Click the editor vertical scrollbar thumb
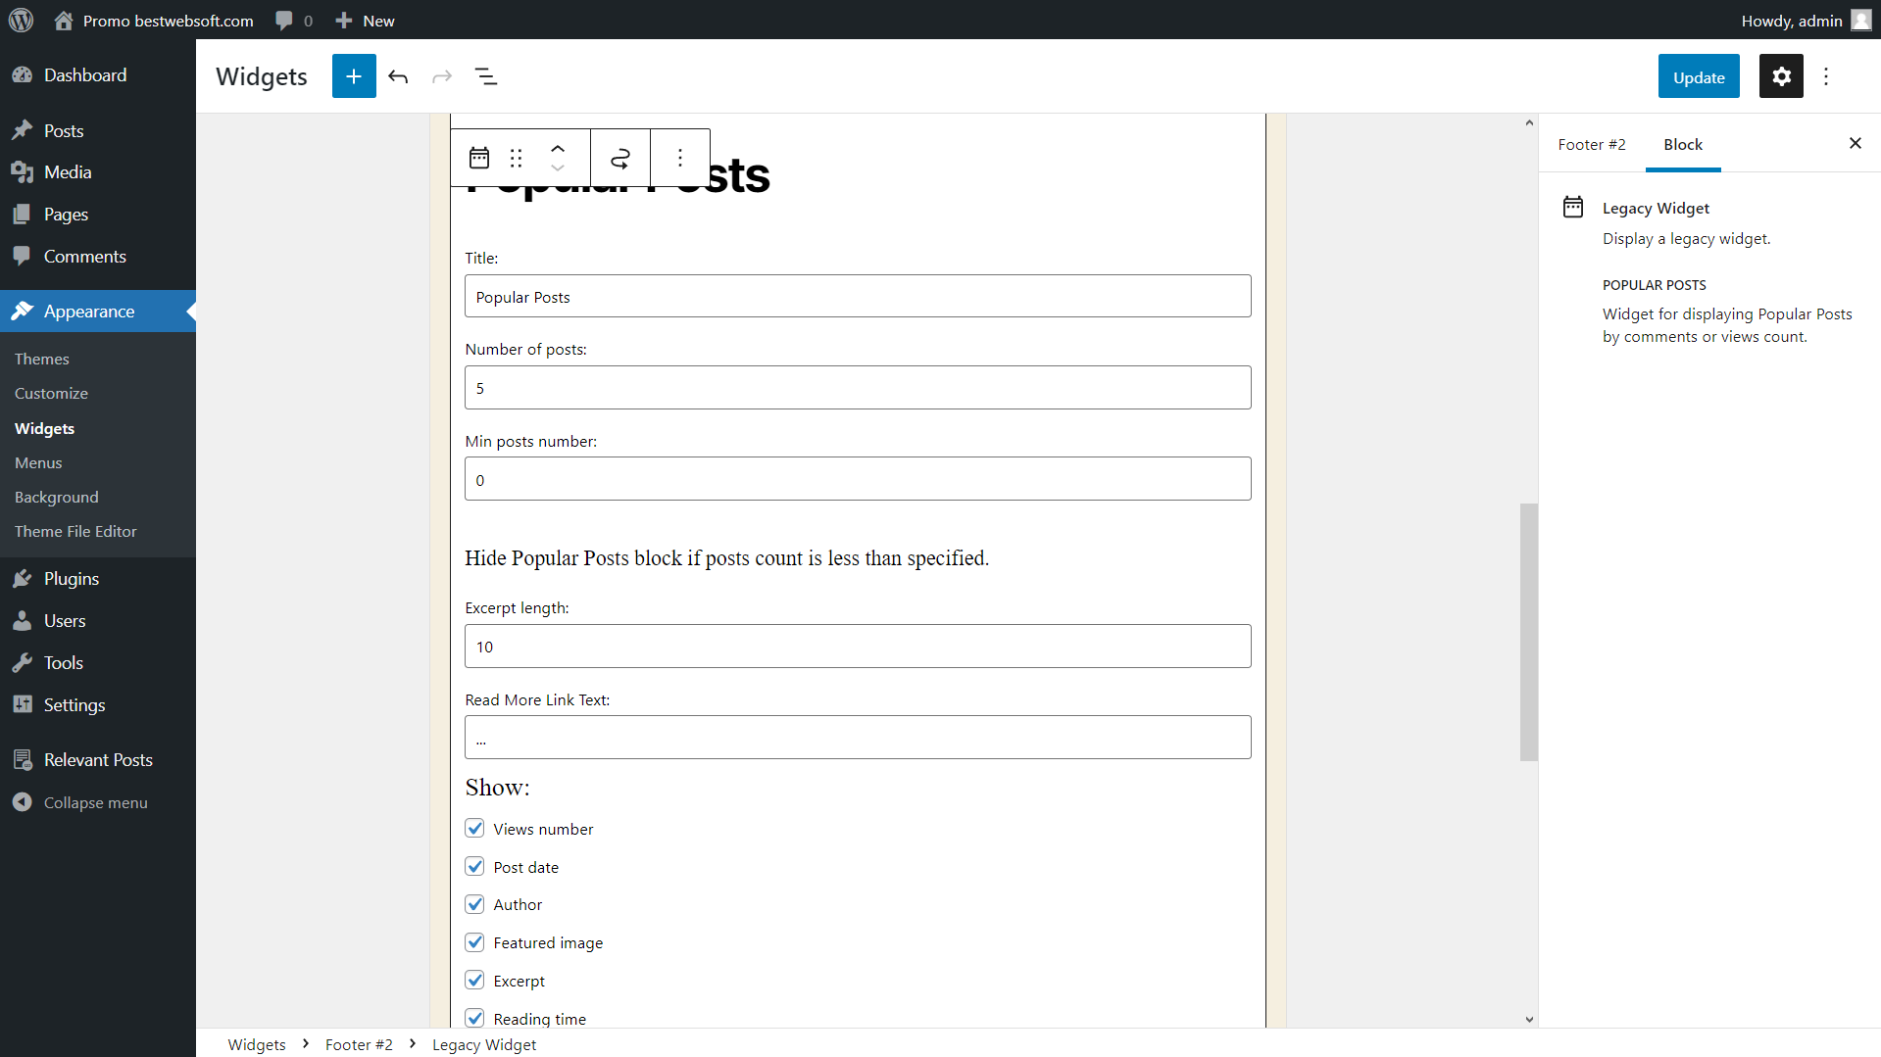The height and width of the screenshot is (1057, 1881). [x=1528, y=632]
